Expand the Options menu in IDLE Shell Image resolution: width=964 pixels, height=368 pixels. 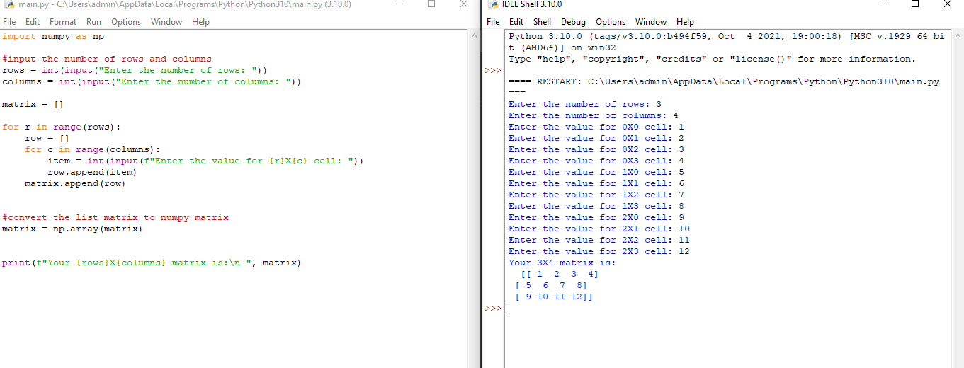[610, 22]
